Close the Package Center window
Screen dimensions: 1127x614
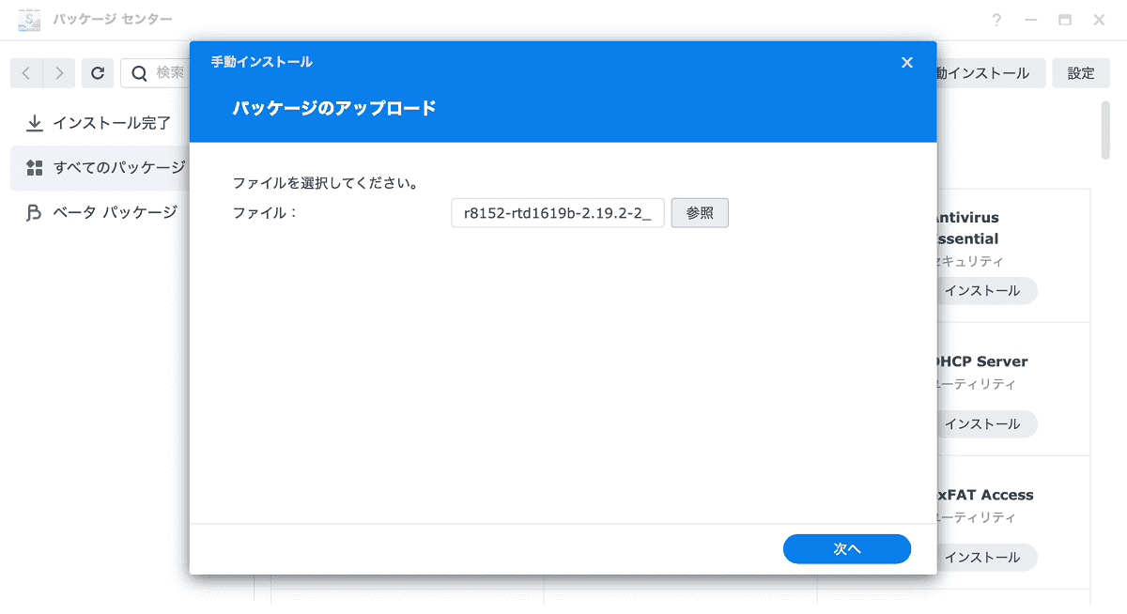1099,20
